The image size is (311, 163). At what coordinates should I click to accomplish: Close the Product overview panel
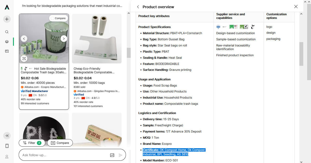(296, 7)
